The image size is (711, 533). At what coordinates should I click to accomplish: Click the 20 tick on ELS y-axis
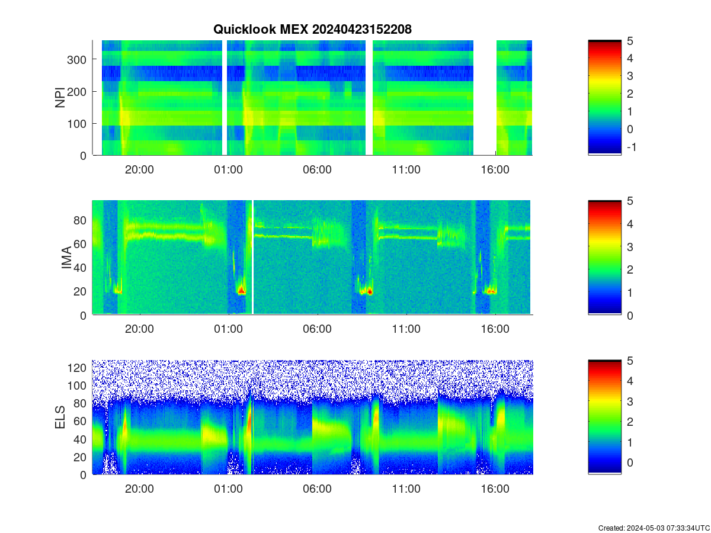(x=81, y=457)
